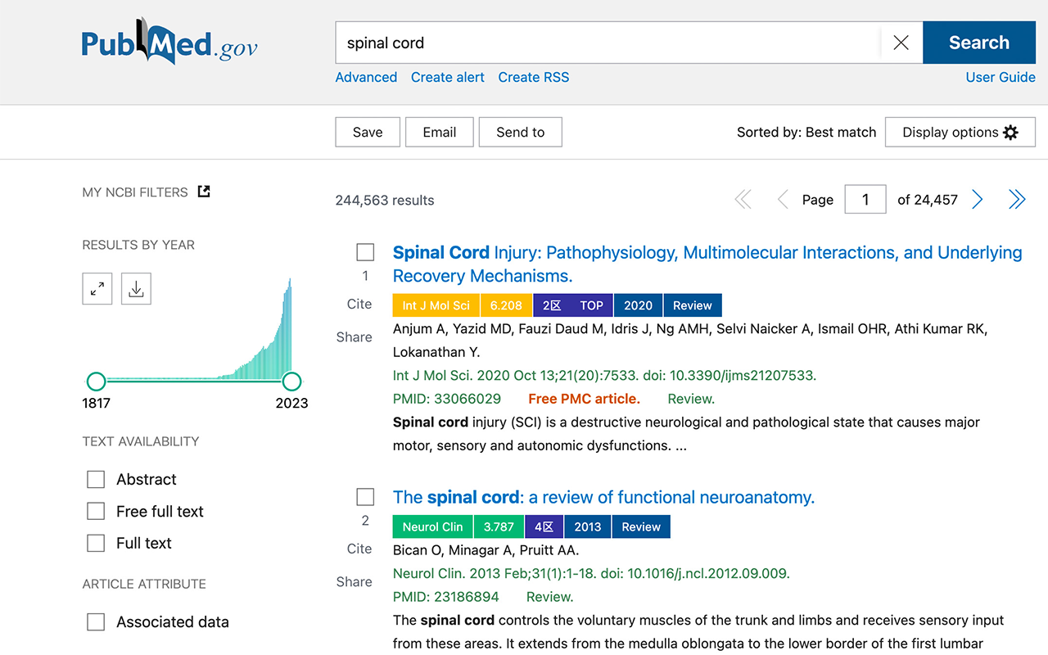Screen dimensions: 1048x655
Task: Click the 1817 year slider handle
Action: click(97, 382)
